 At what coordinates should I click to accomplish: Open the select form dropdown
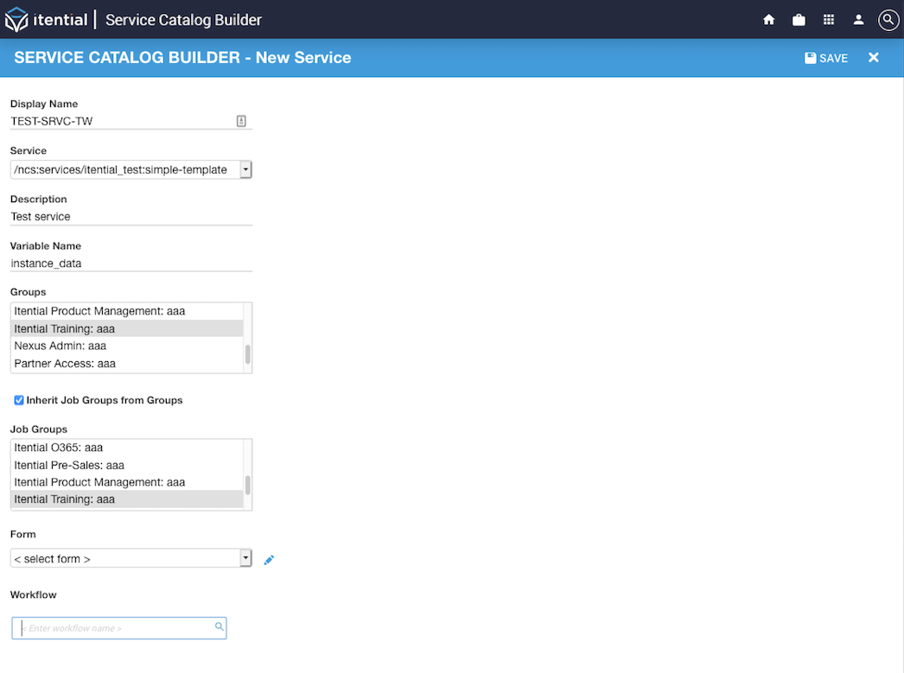(131, 558)
